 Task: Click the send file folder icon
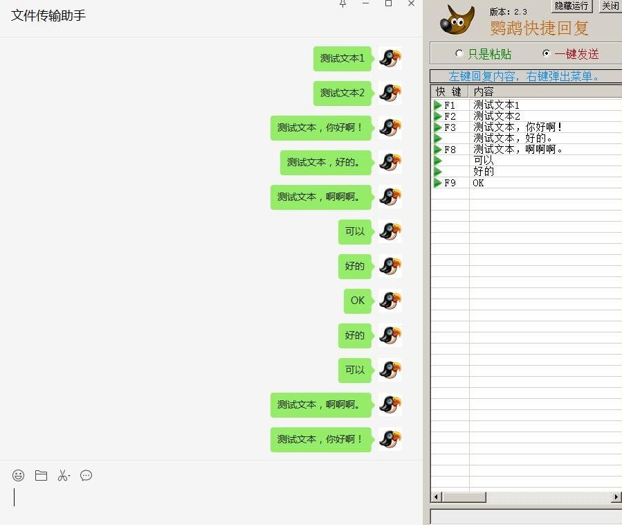(x=42, y=476)
